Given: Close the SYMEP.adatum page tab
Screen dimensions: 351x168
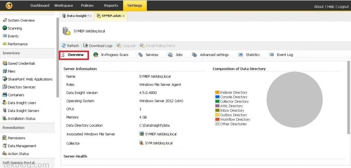Looking at the screenshot, I should coord(123,16).
